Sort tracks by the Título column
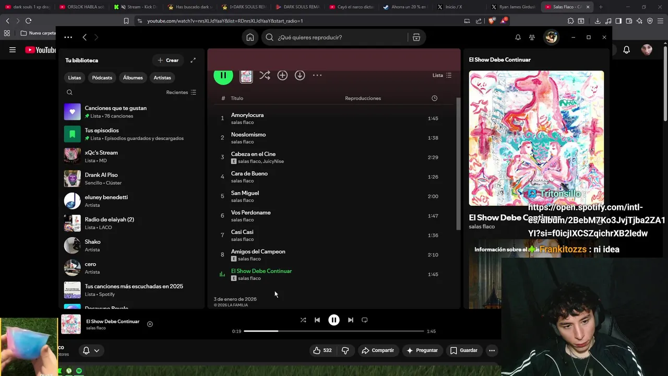Screen dimensions: 668x376 click(x=237, y=98)
